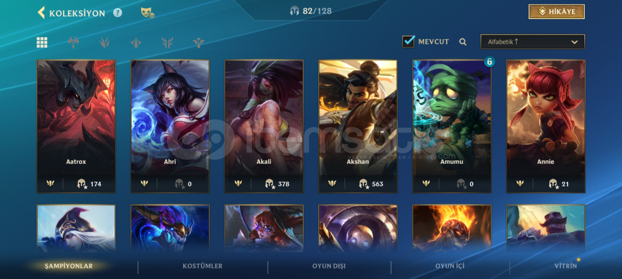Filter by the last role icon in the row
Image resolution: width=622 pixels, height=279 pixels.
(x=199, y=42)
